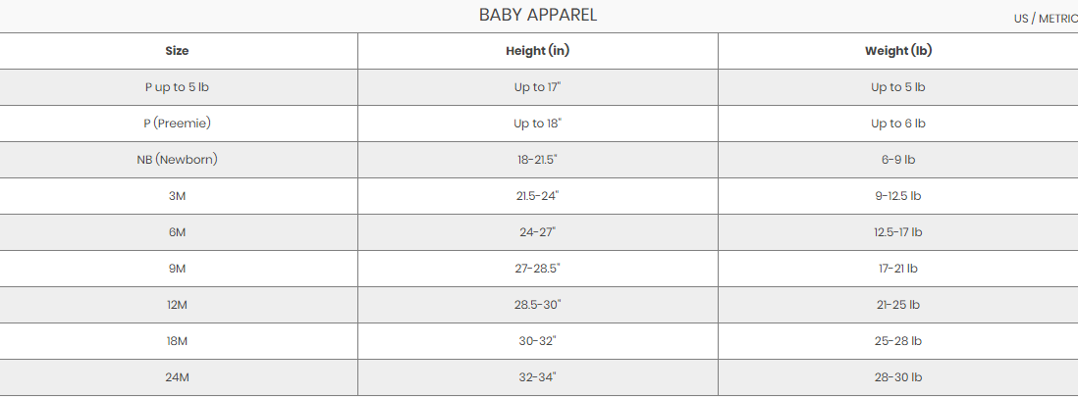
Task: Select the 12M size cell
Action: [x=178, y=305]
